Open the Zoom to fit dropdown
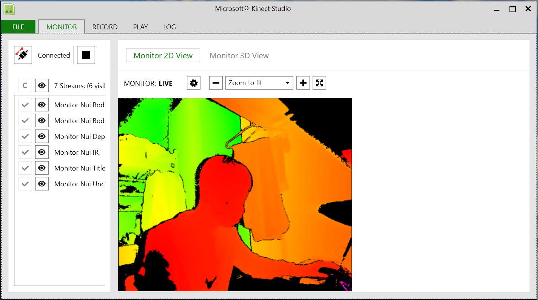This screenshot has height=300, width=538. (x=259, y=83)
